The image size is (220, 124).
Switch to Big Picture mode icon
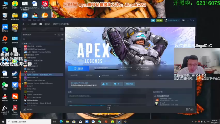pos(183,20)
